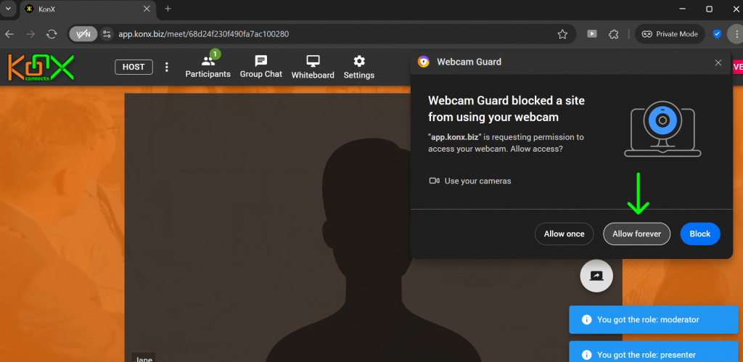Image resolution: width=743 pixels, height=362 pixels.
Task: Open Group Chat
Action: [260, 66]
